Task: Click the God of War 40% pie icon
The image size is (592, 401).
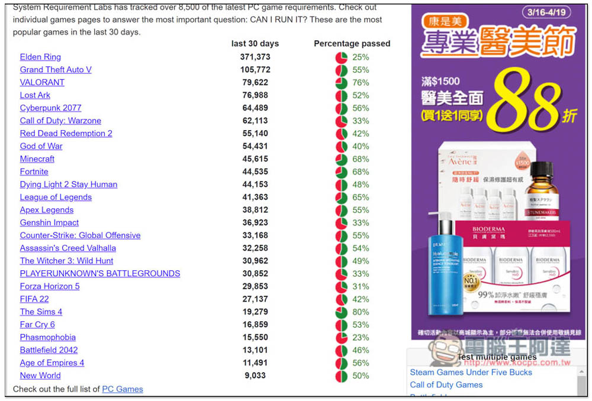Action: pos(342,147)
